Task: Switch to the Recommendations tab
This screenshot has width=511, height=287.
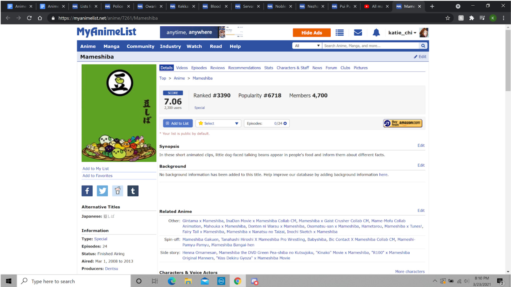Action: (244, 68)
